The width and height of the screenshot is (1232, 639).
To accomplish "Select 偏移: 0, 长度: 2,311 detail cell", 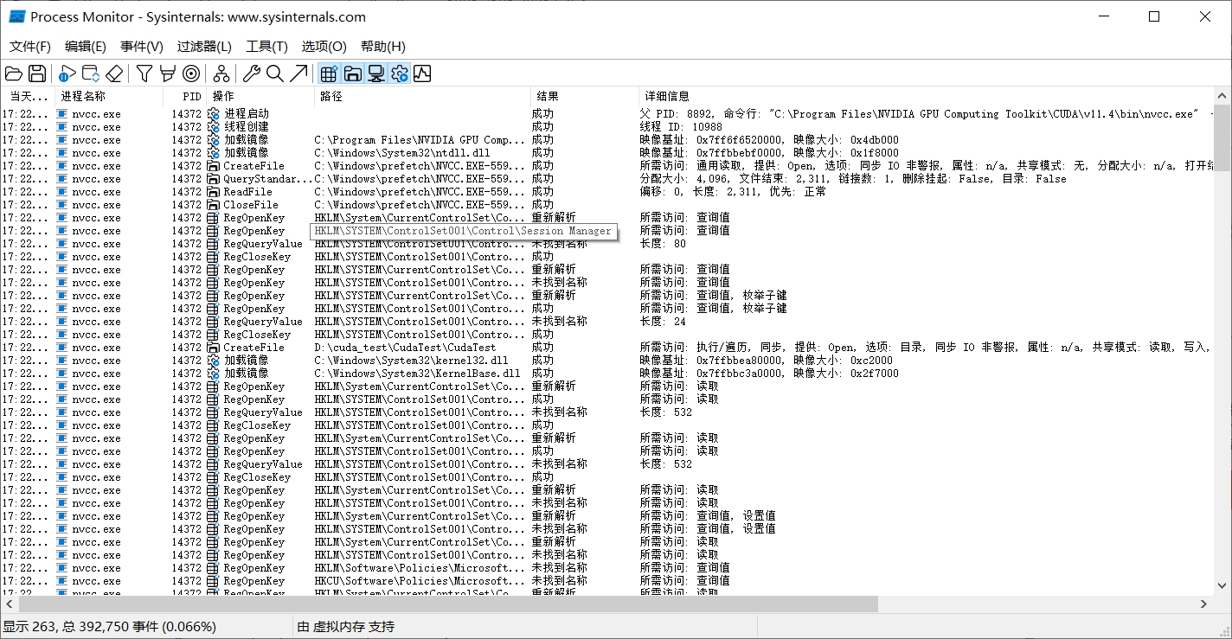I will (x=733, y=192).
